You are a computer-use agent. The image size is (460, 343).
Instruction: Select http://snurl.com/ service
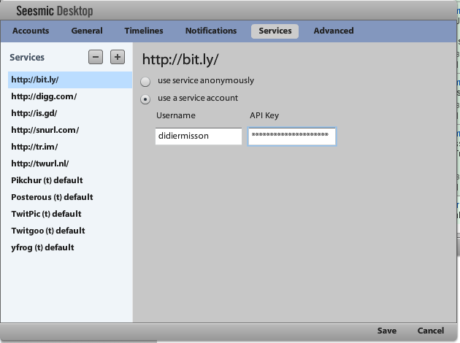pyautogui.click(x=70, y=130)
